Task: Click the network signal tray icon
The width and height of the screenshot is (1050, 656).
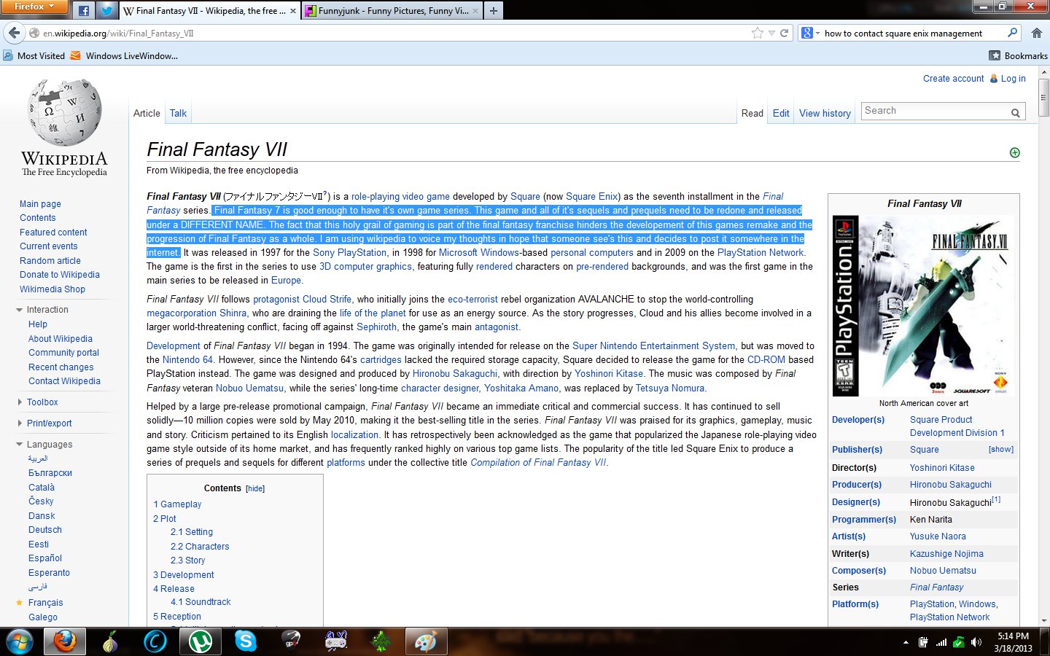Action: point(941,642)
